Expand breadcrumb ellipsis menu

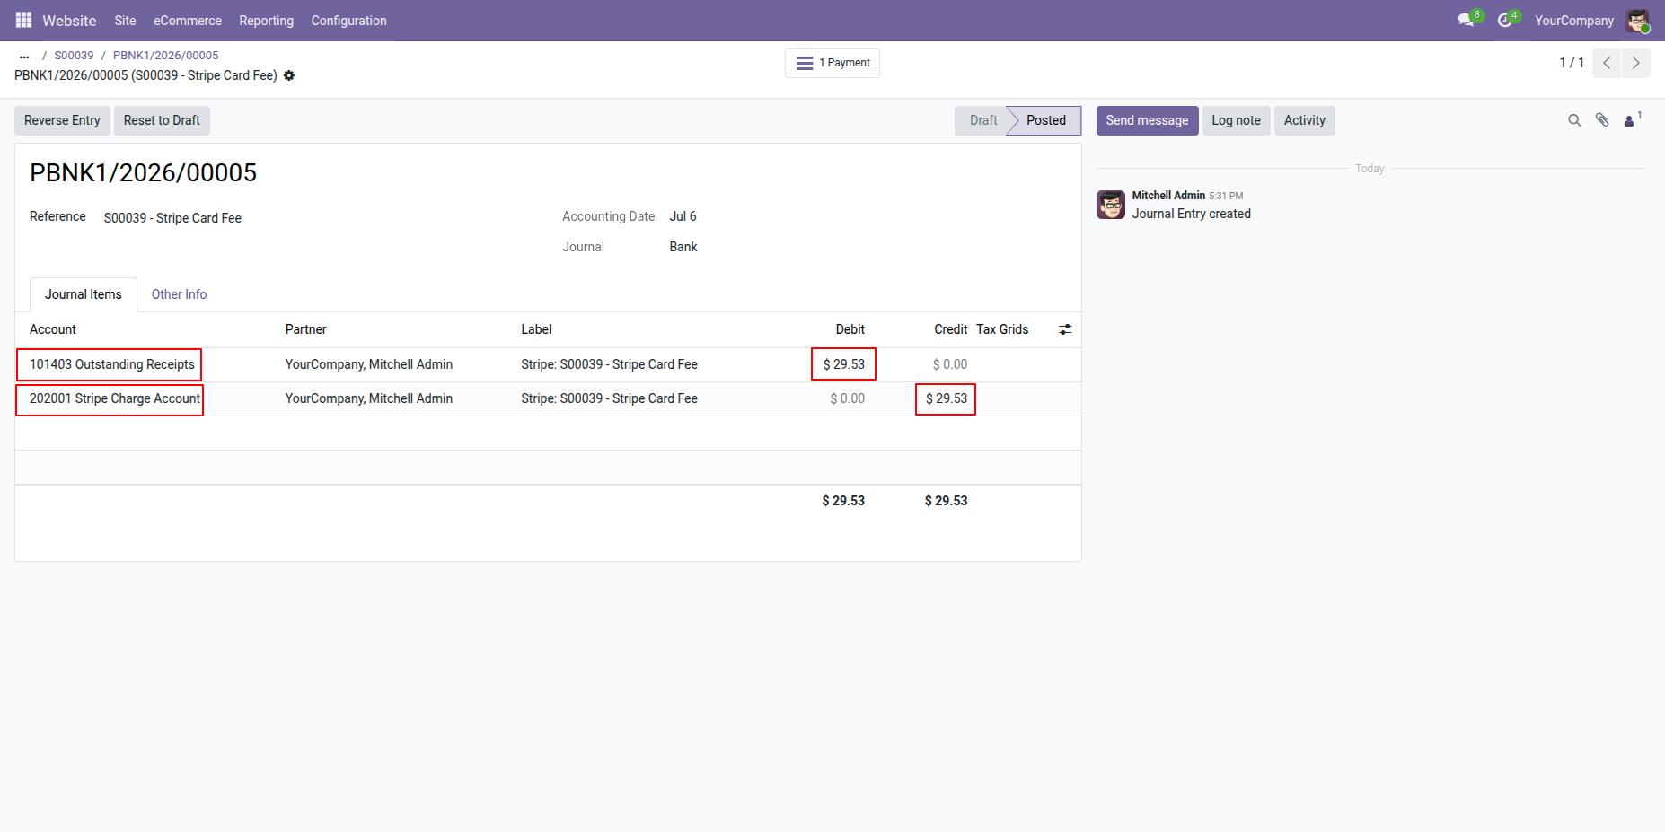(x=24, y=56)
